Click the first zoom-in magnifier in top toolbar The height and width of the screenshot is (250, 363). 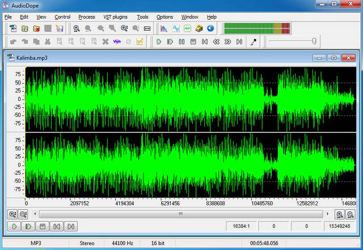(x=77, y=28)
